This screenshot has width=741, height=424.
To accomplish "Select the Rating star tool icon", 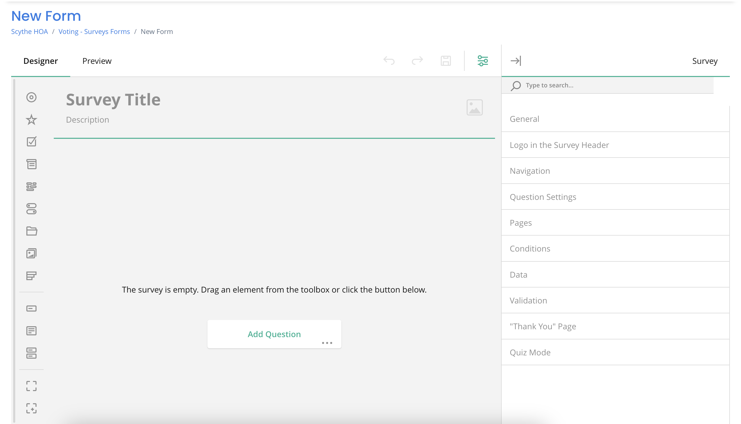I will (x=31, y=120).
